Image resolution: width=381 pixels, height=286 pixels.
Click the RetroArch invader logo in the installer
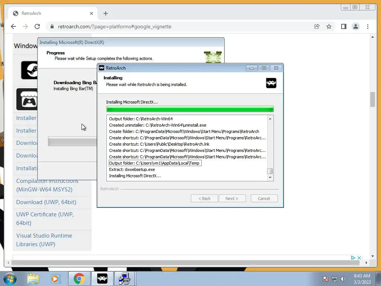271,83
